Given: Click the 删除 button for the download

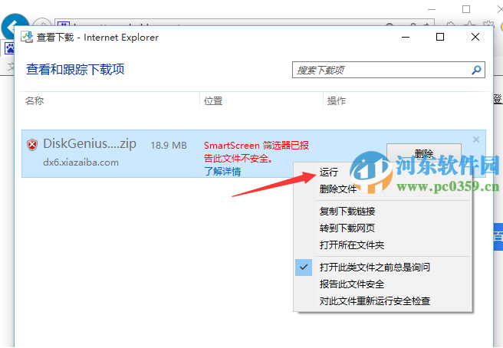Looking at the screenshot, I should pos(424,153).
